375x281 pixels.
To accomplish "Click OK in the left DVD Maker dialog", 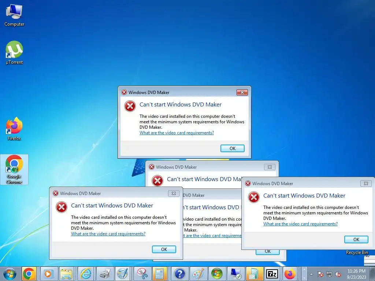I will tap(164, 250).
